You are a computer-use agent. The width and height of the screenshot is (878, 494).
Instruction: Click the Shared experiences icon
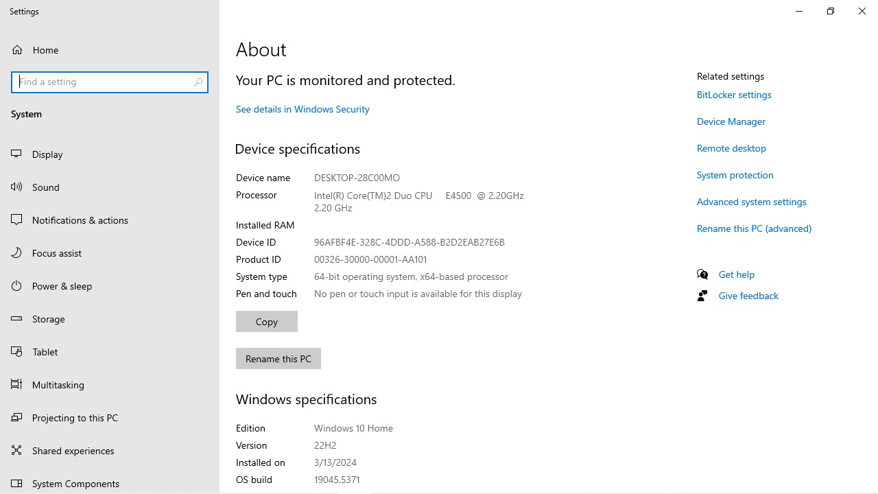[17, 451]
